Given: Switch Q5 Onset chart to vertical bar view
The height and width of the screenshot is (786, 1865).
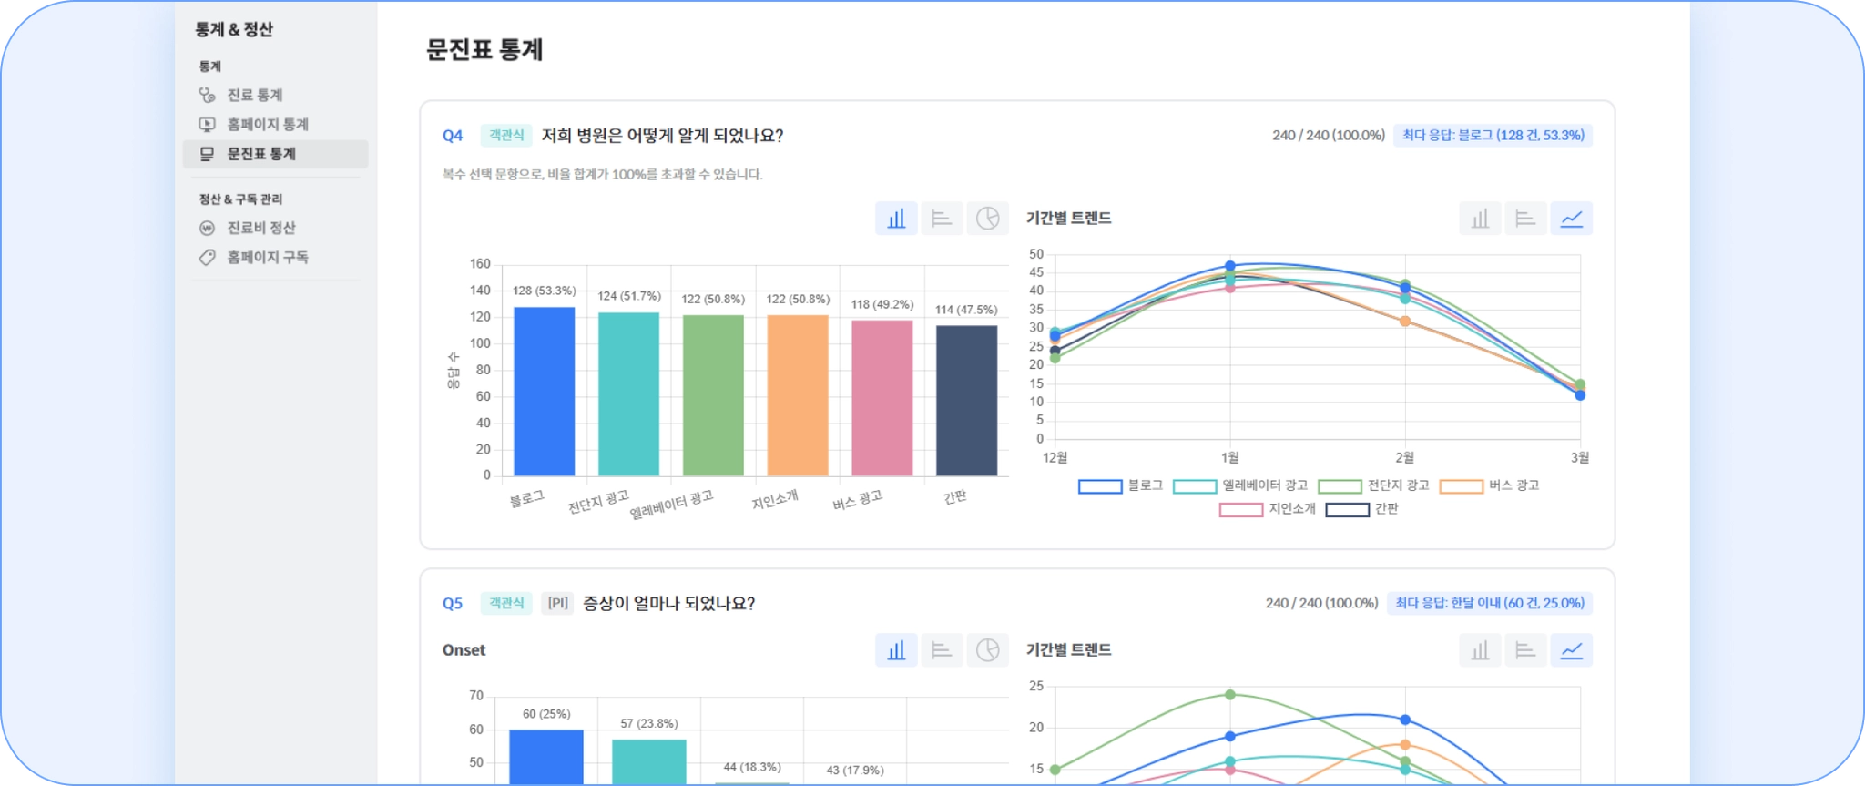Looking at the screenshot, I should tap(896, 650).
